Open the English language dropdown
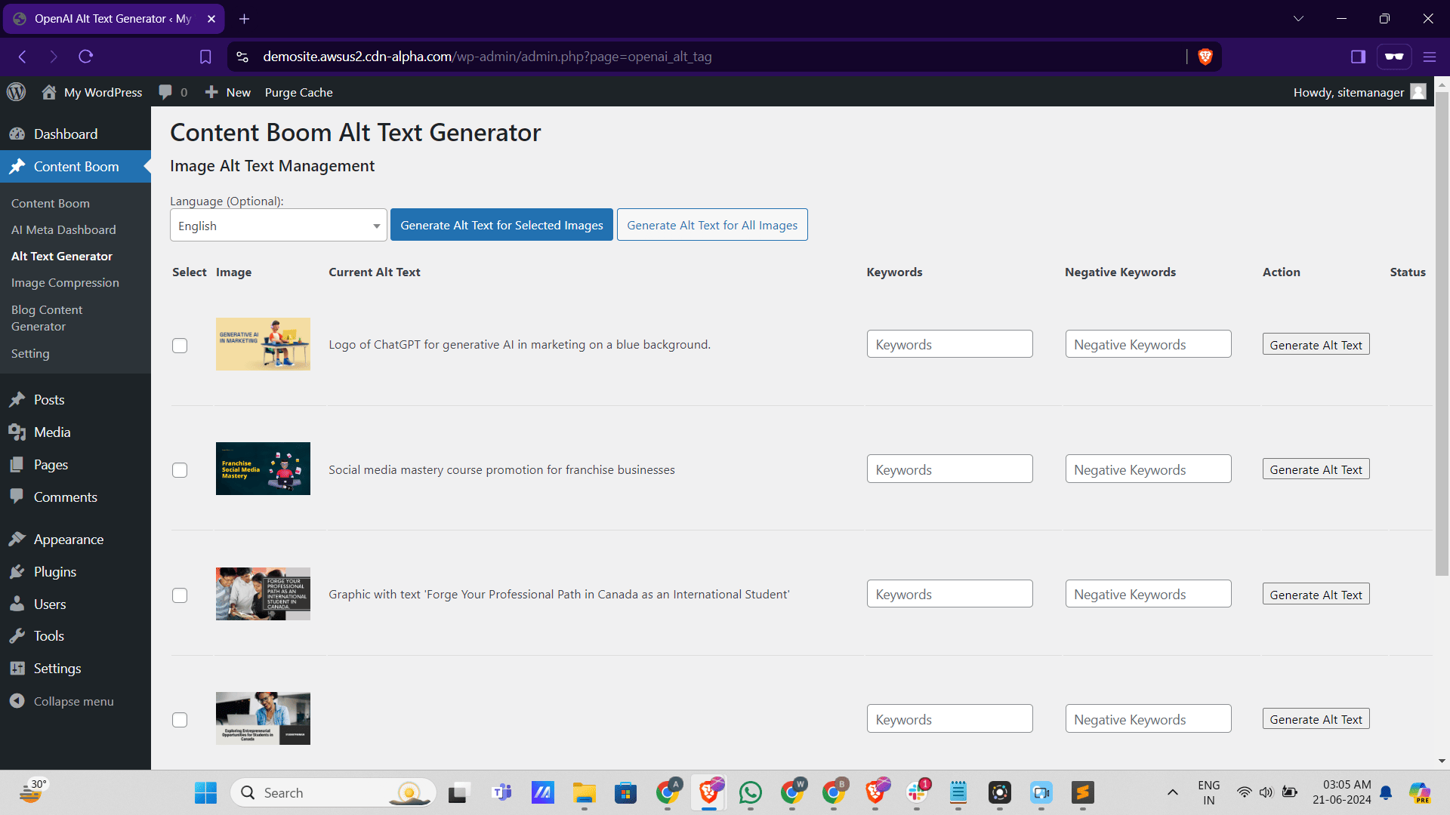Screen dimensions: 1450x815 coord(278,226)
